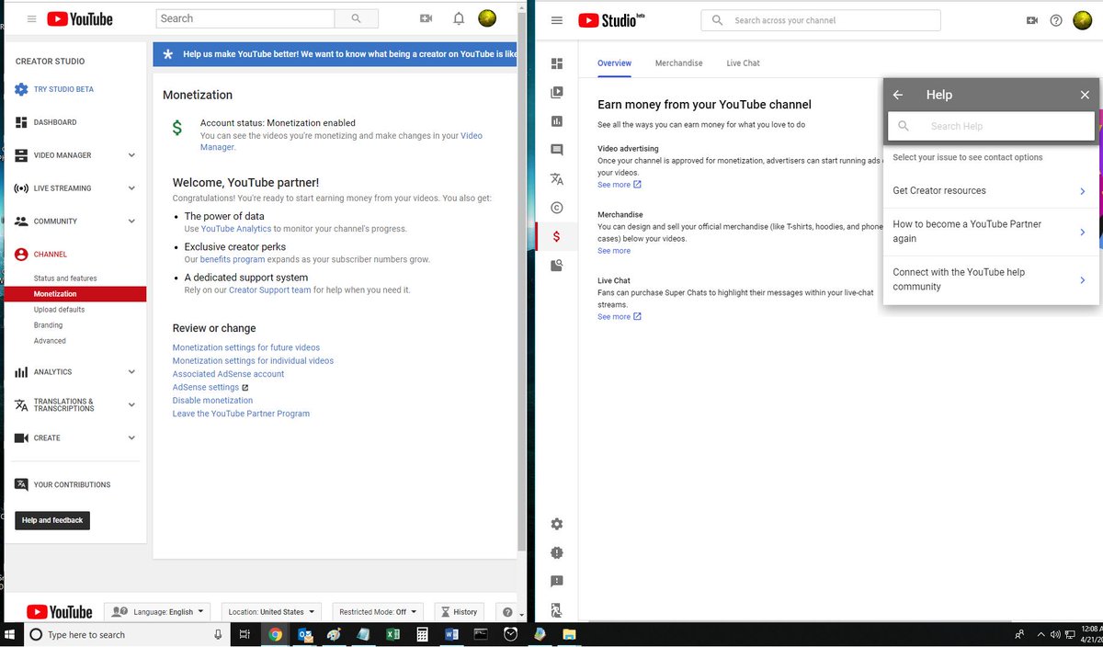This screenshot has height=647, width=1103.
Task: Click the History button in footer
Action: 459,612
